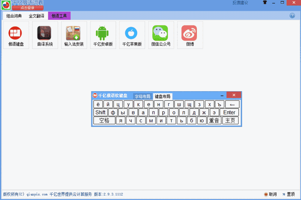Image resolution: width=301 pixels, height=200 pixels.
Task: Tap the в key
Action: tap(133, 112)
